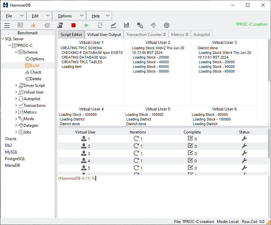Viewport: 271px width, 225px height.
Task: Expand the Metrics tree node
Action: [x=16, y=112]
